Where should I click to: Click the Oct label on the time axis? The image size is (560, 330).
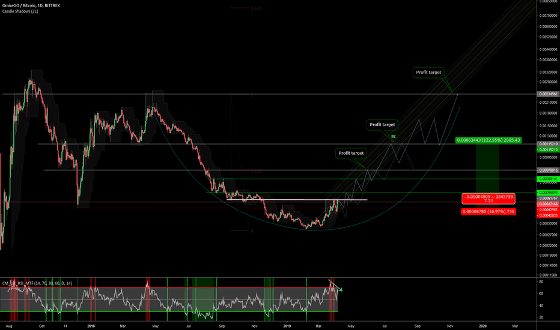click(x=42, y=326)
